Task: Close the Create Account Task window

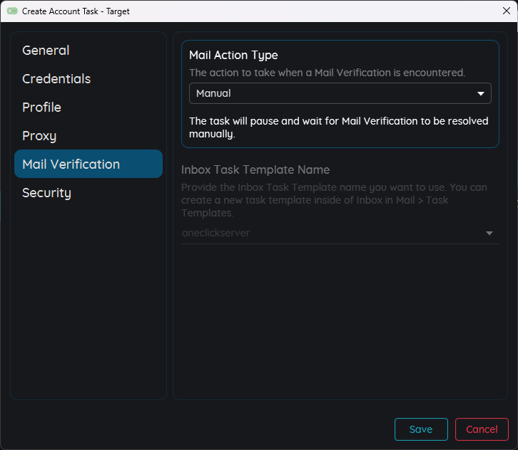Action: (x=507, y=11)
